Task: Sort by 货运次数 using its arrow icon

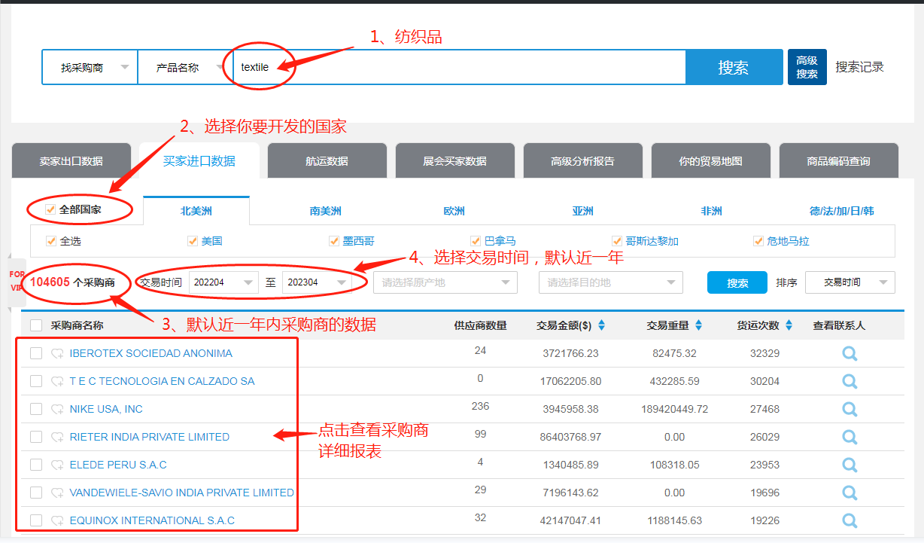Action: 789,325
